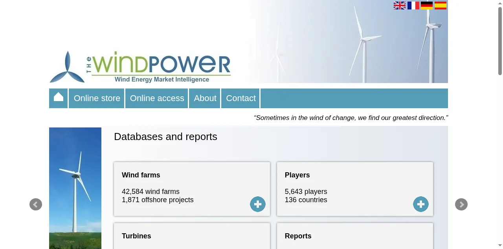
Task: Click the '1,871 offshore projects' text
Action: [x=158, y=200]
